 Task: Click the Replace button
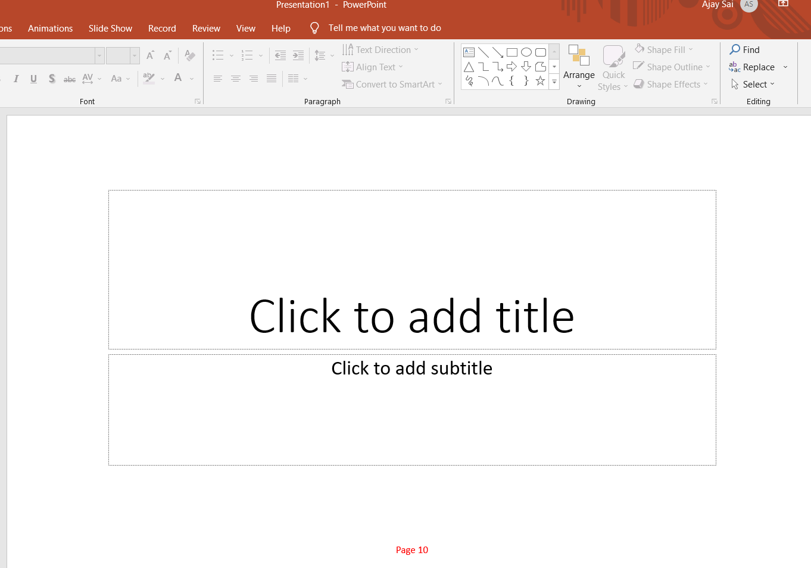tap(753, 67)
